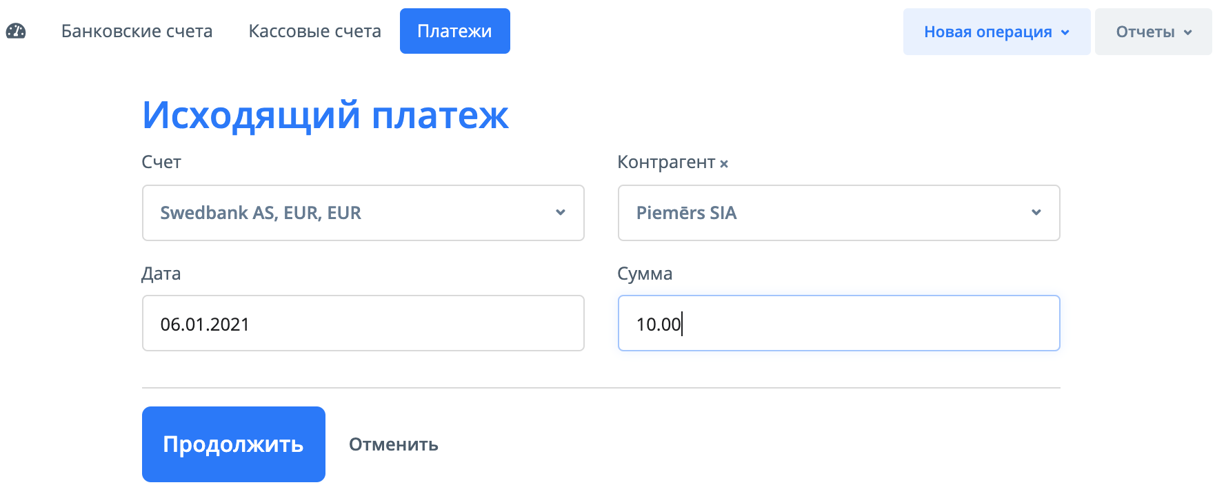Click the Счет field label
1215x496 pixels.
pos(161,162)
